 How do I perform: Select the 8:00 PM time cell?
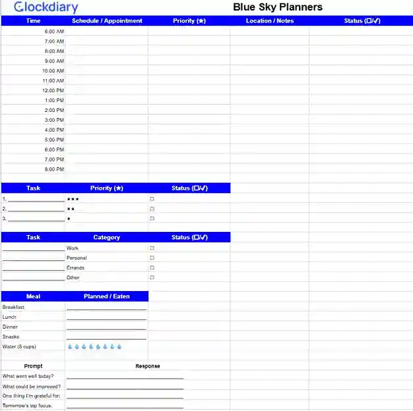[x=33, y=169]
